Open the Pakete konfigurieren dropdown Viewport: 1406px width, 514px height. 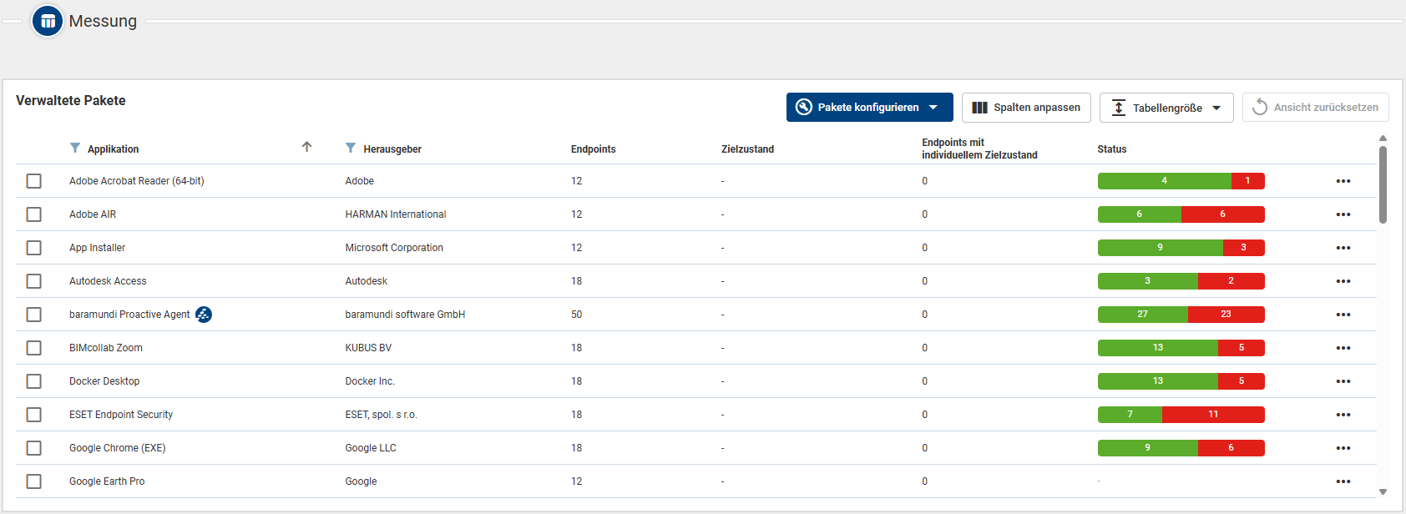point(869,107)
